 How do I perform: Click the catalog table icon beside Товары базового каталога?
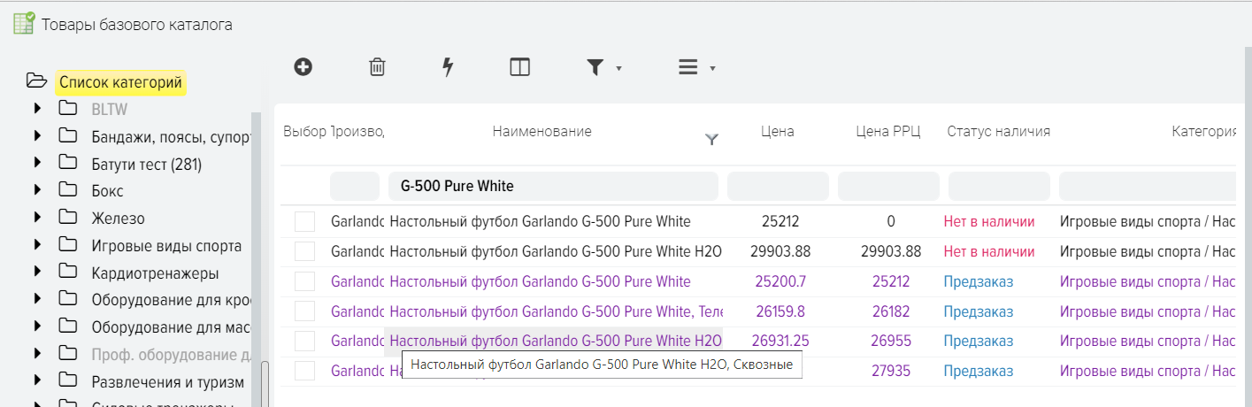(x=24, y=23)
